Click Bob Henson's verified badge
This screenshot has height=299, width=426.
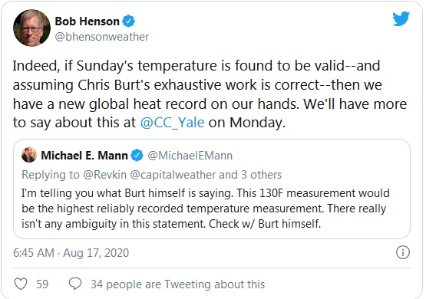(x=128, y=21)
